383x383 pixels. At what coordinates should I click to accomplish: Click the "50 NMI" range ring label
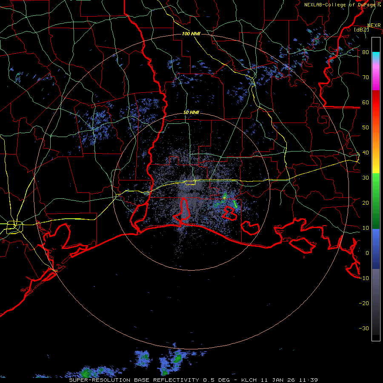click(191, 113)
